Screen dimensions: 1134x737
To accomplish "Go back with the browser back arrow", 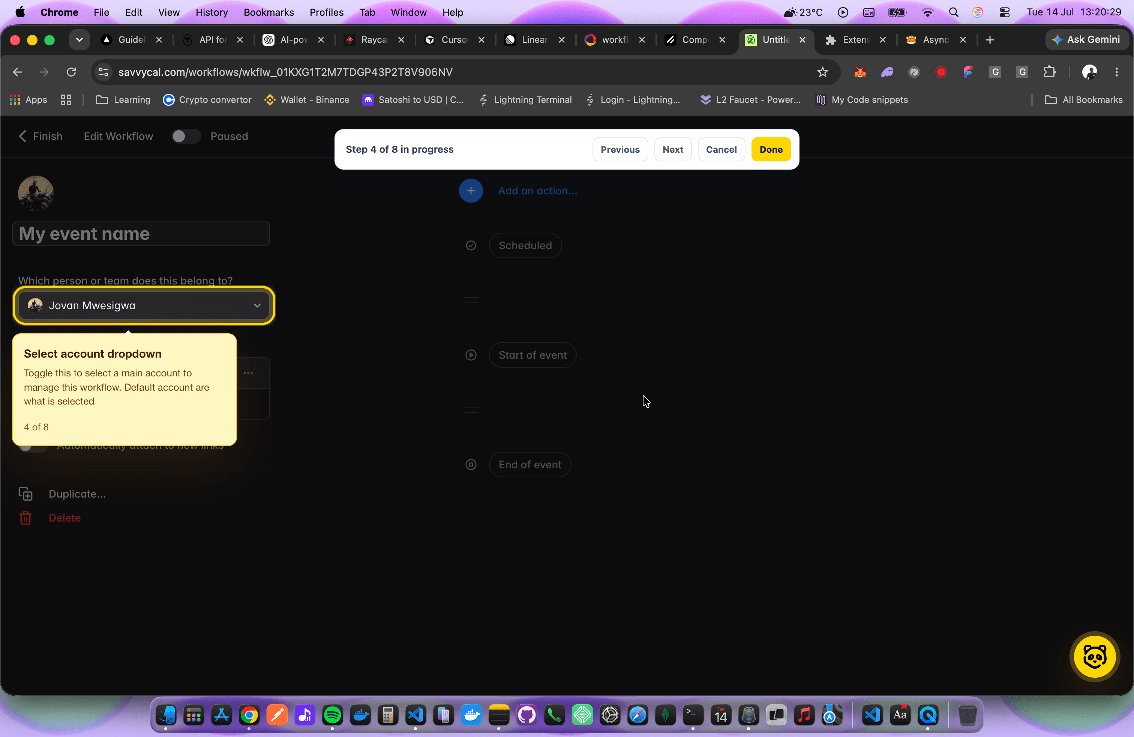I will [18, 72].
